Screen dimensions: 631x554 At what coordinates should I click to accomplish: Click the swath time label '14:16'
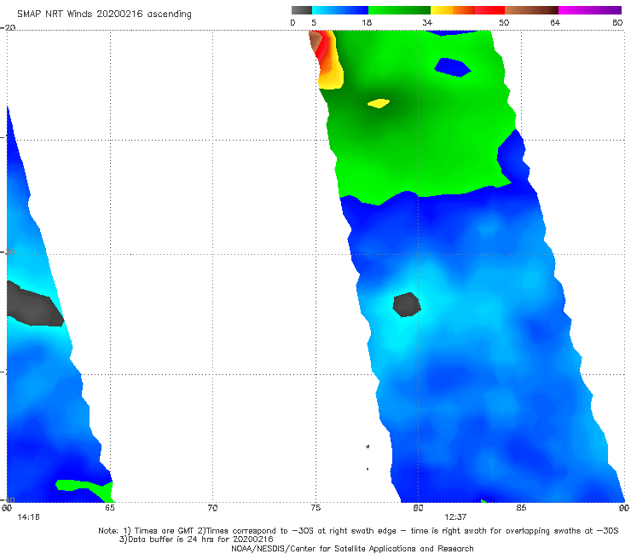click(28, 517)
